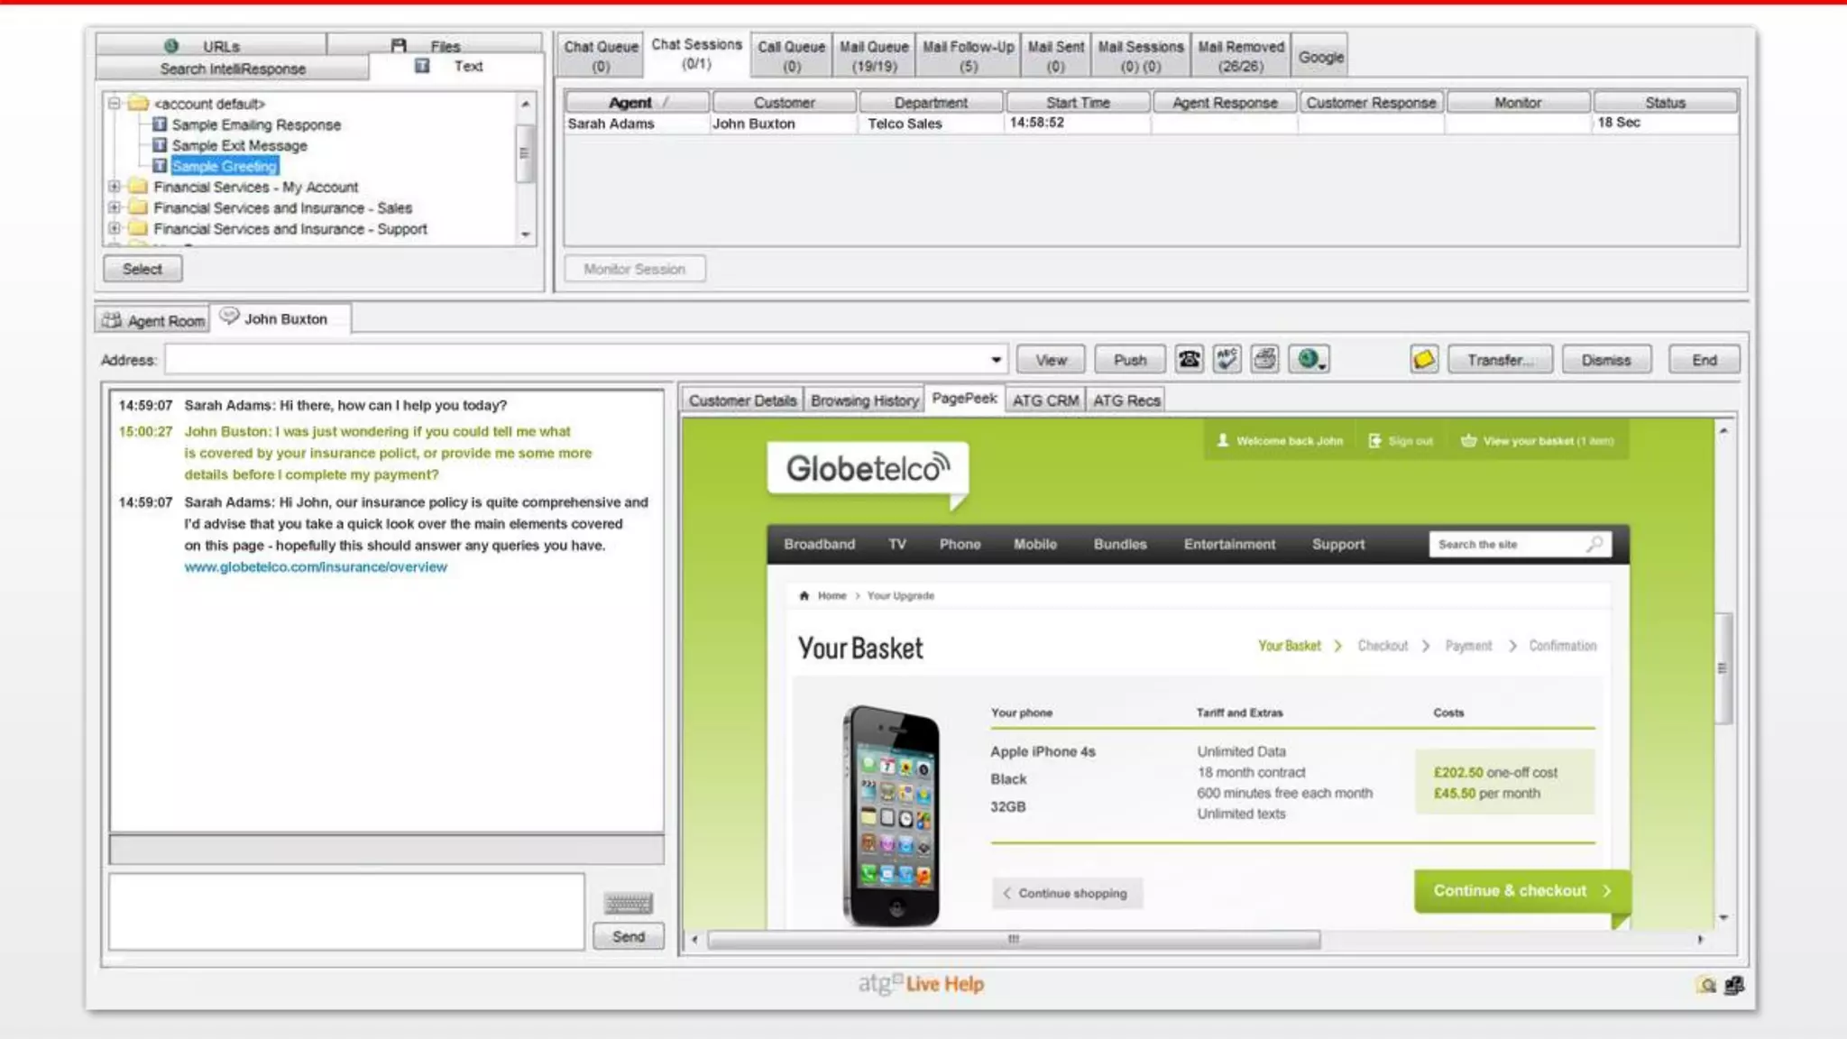Click the search magnifier in Globetelco site search

[1594, 544]
